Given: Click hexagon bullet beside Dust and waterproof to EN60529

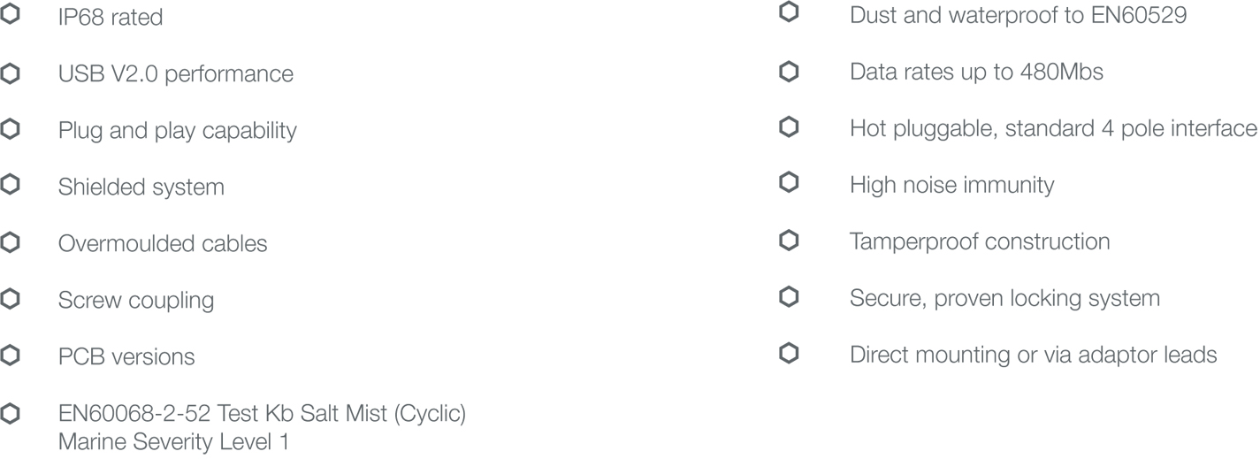Looking at the screenshot, I should [790, 14].
